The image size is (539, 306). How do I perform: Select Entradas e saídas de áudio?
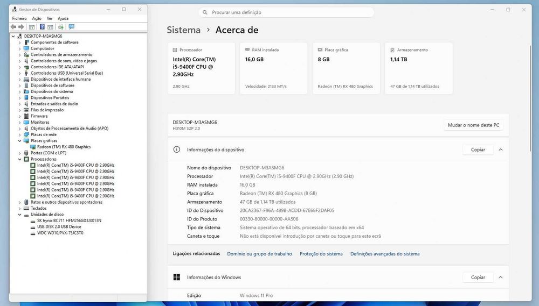[x=54, y=104]
